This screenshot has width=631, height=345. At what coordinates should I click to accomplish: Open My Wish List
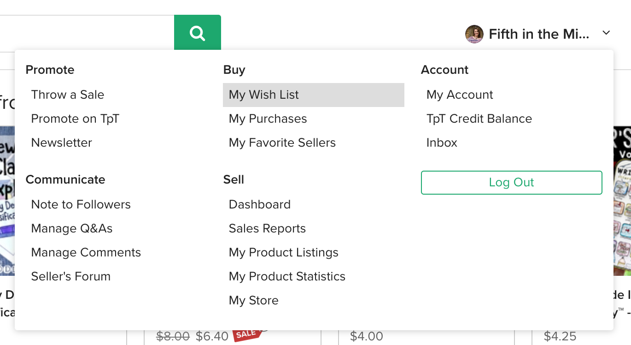pos(264,95)
